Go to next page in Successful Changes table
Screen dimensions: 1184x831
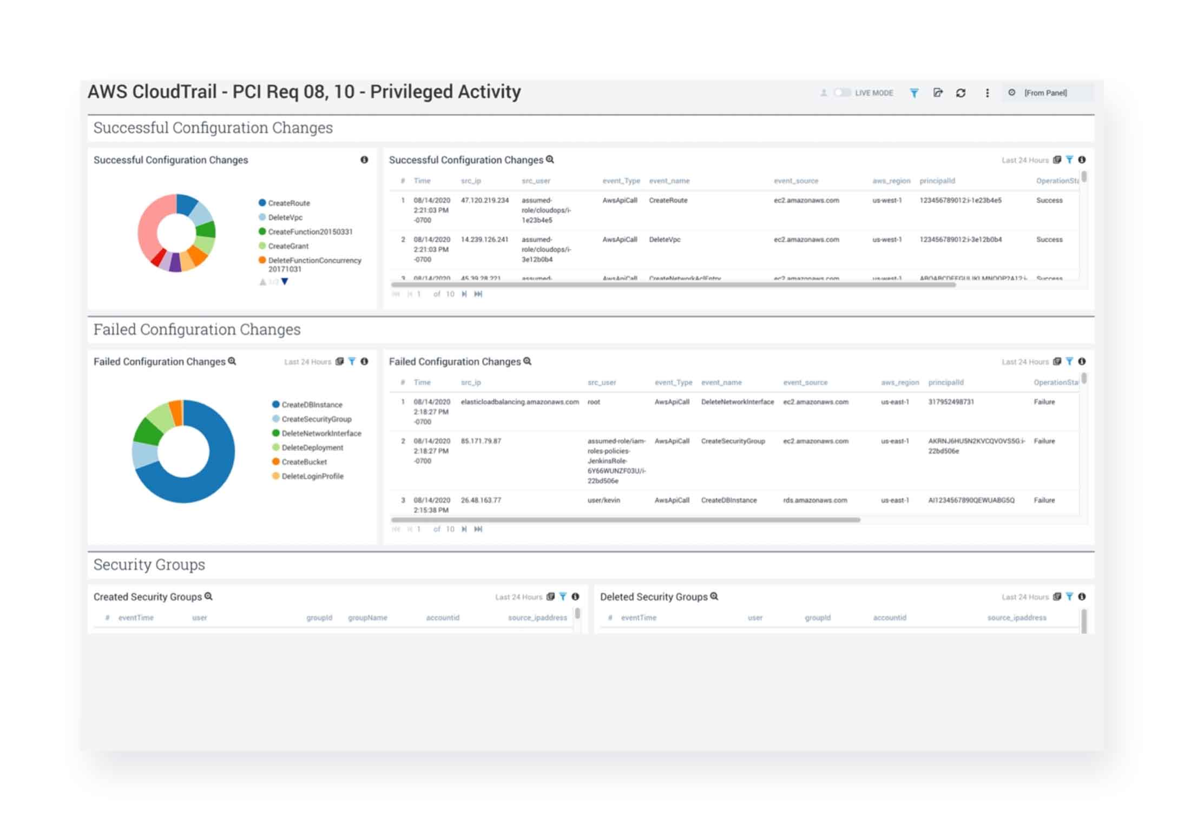464,294
